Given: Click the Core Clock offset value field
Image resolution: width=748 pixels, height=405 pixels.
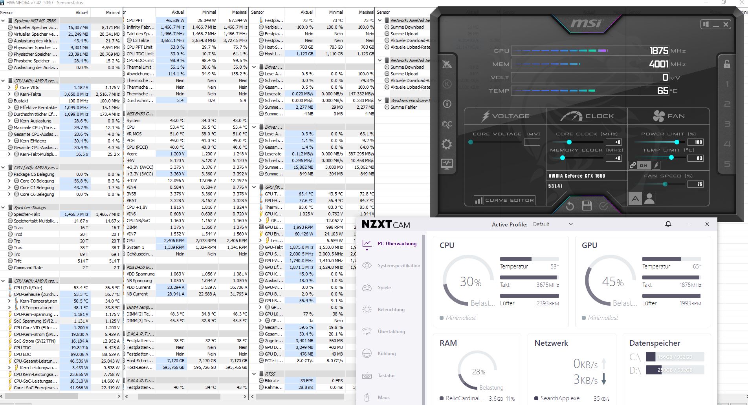Looking at the screenshot, I should [x=614, y=142].
